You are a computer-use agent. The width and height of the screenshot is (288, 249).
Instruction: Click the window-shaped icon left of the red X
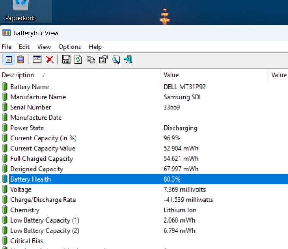click(37, 59)
